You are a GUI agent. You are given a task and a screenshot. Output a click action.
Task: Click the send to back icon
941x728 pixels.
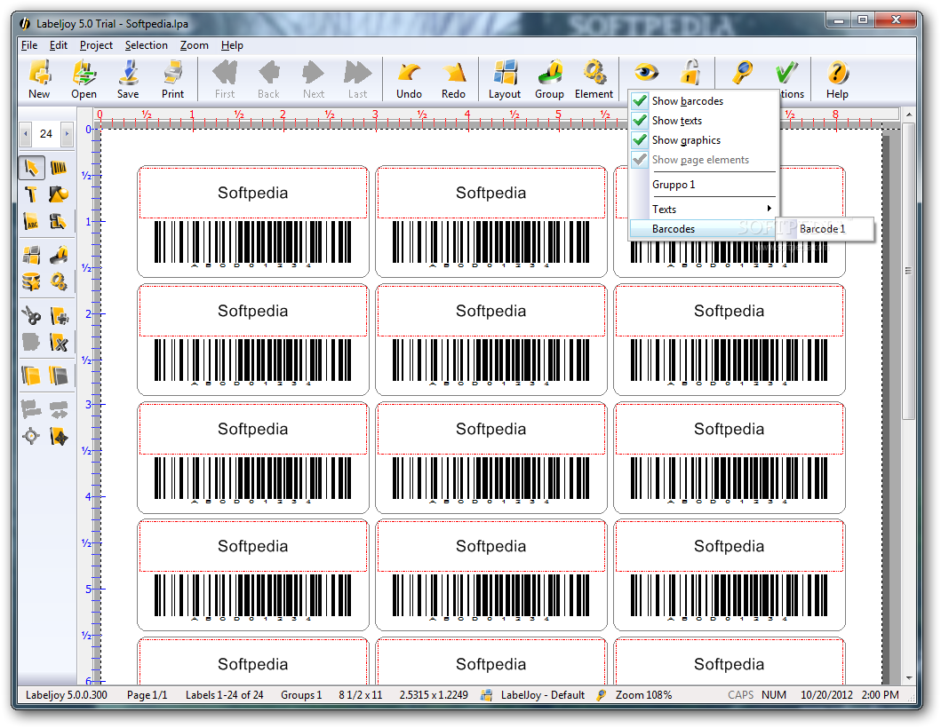(59, 376)
